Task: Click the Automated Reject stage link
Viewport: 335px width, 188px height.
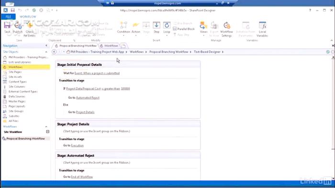Action: pos(88,97)
